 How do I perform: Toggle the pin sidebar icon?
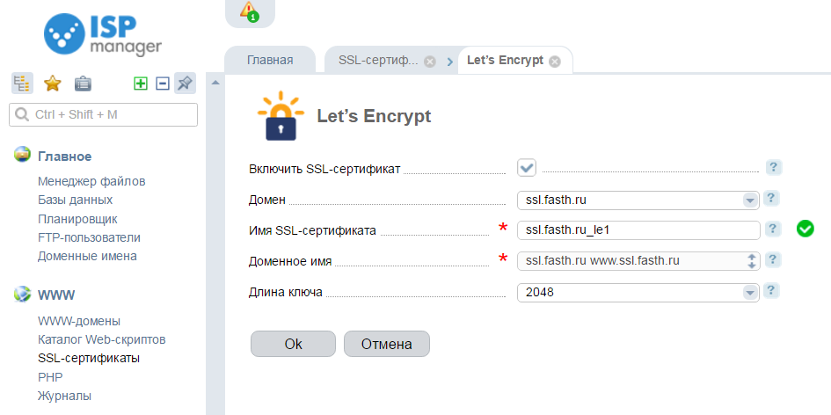pyautogui.click(x=185, y=84)
